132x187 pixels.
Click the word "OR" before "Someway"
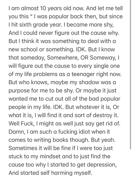point(84,58)
